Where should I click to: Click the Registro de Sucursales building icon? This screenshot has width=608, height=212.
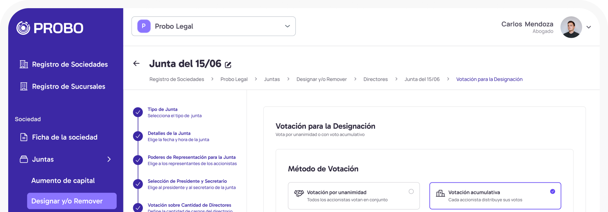24,86
